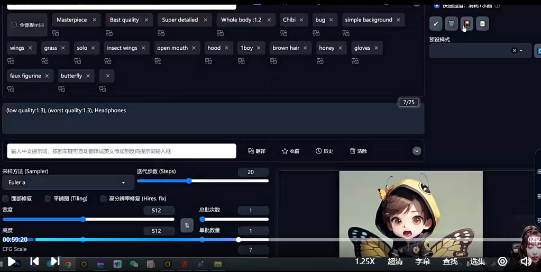The height and width of the screenshot is (272, 541).
Task: Play the video with the play button
Action: point(12,261)
